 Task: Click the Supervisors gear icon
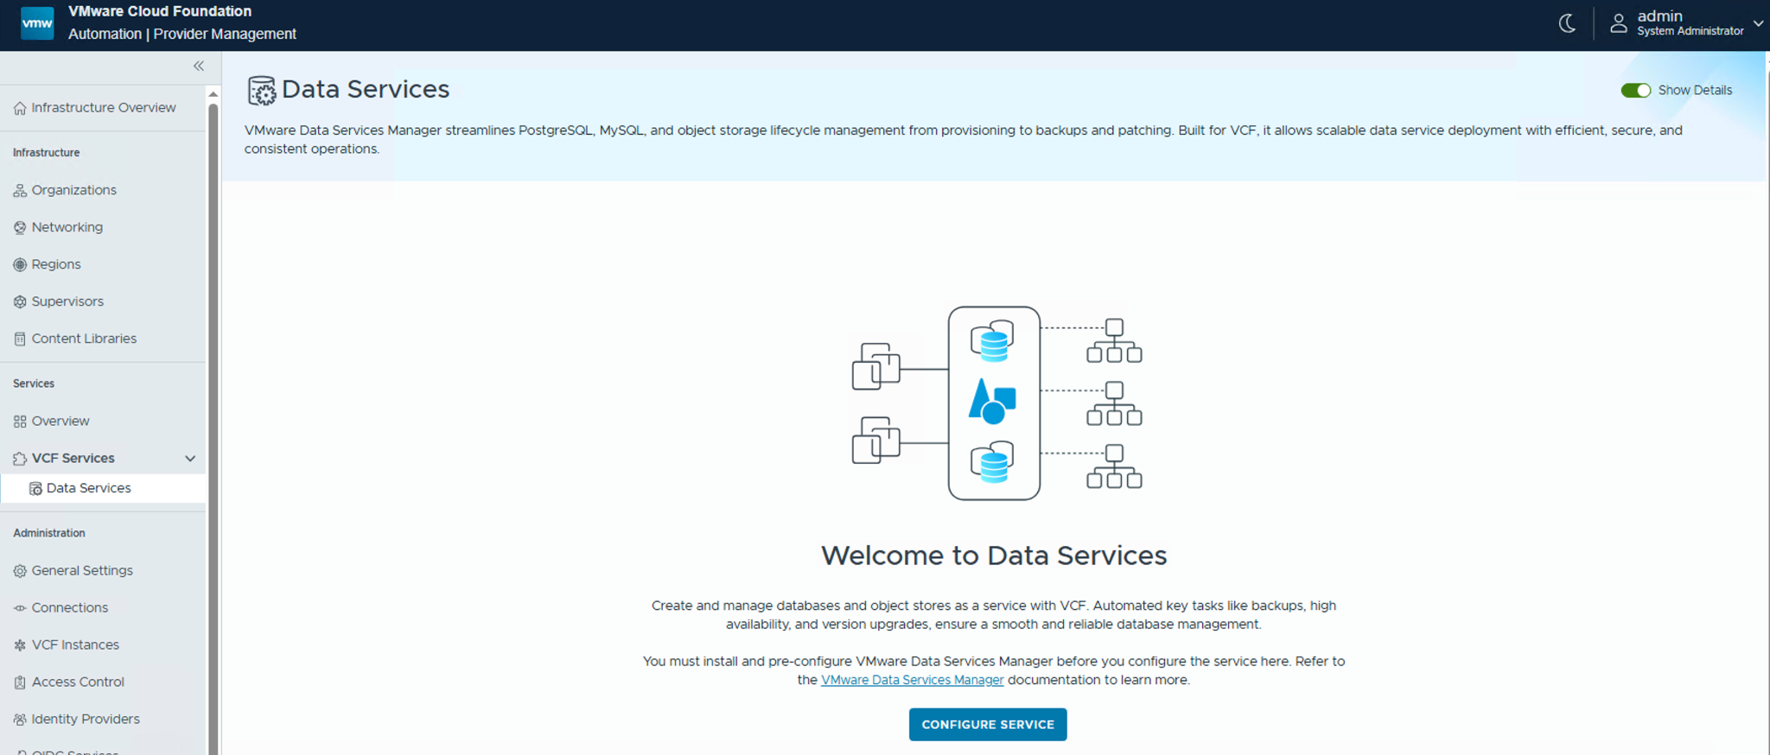[x=20, y=302]
